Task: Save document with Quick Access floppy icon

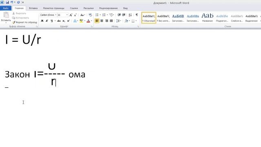Action: [7, 2]
